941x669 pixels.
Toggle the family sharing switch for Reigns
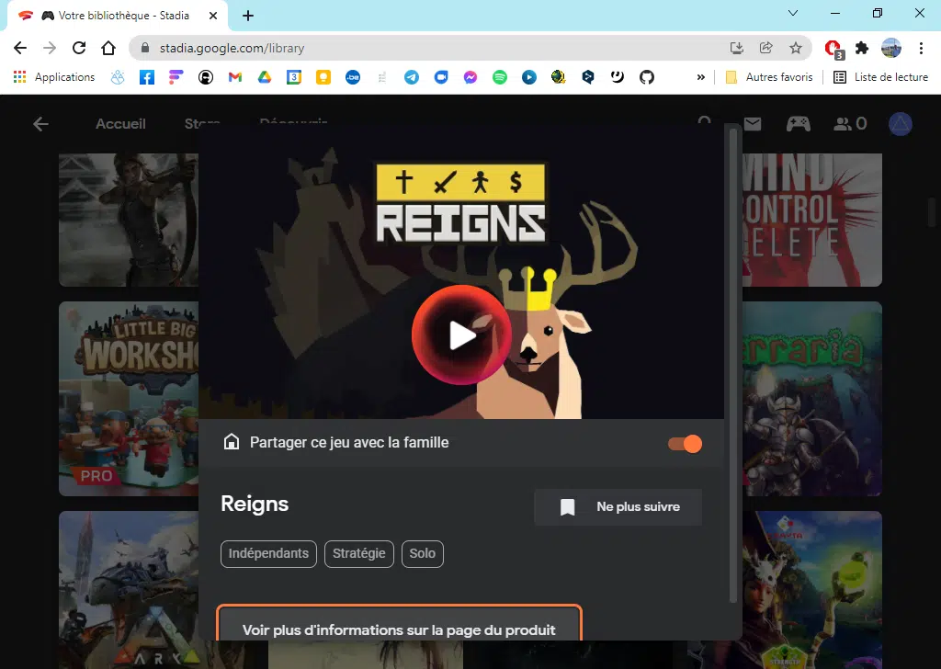[x=685, y=444]
